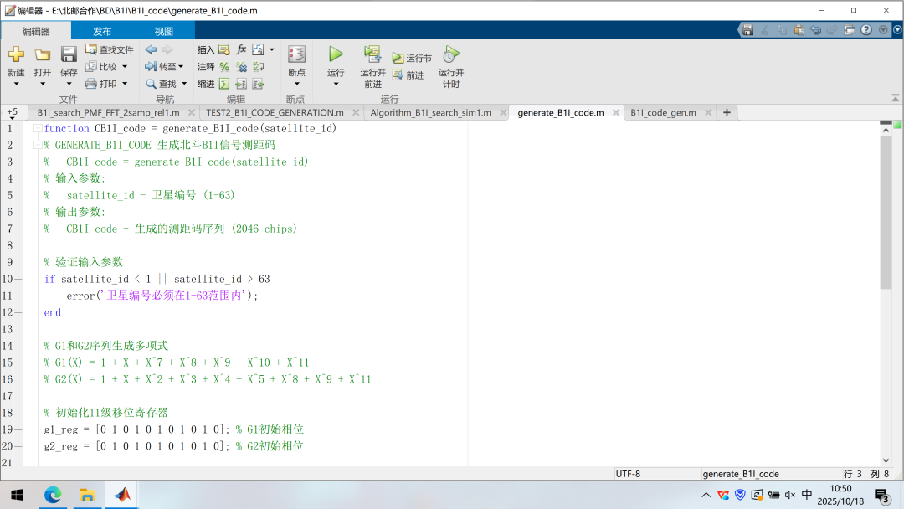
Task: Collapse the comment block fold on line 2
Action: (38, 146)
